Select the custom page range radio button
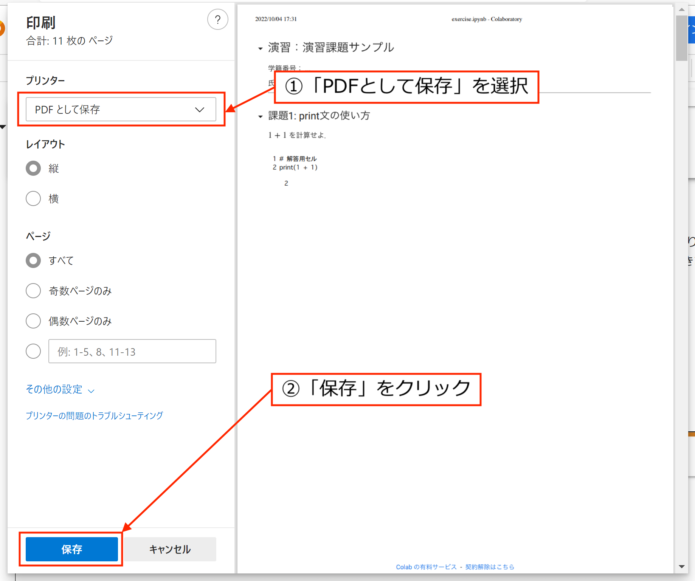This screenshot has height=581, width=695. point(33,351)
